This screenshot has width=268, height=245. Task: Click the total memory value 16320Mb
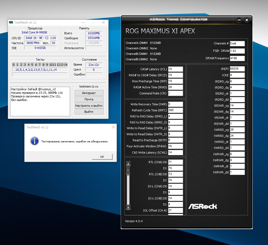[x=94, y=33]
